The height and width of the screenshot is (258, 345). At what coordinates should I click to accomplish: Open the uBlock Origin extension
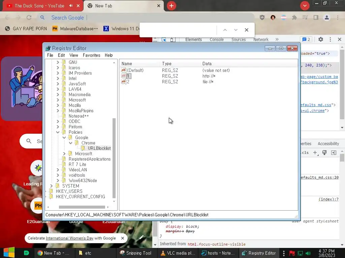(262, 17)
